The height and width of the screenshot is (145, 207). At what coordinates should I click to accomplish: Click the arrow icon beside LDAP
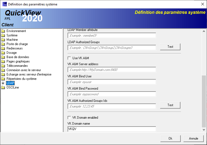(3, 83)
